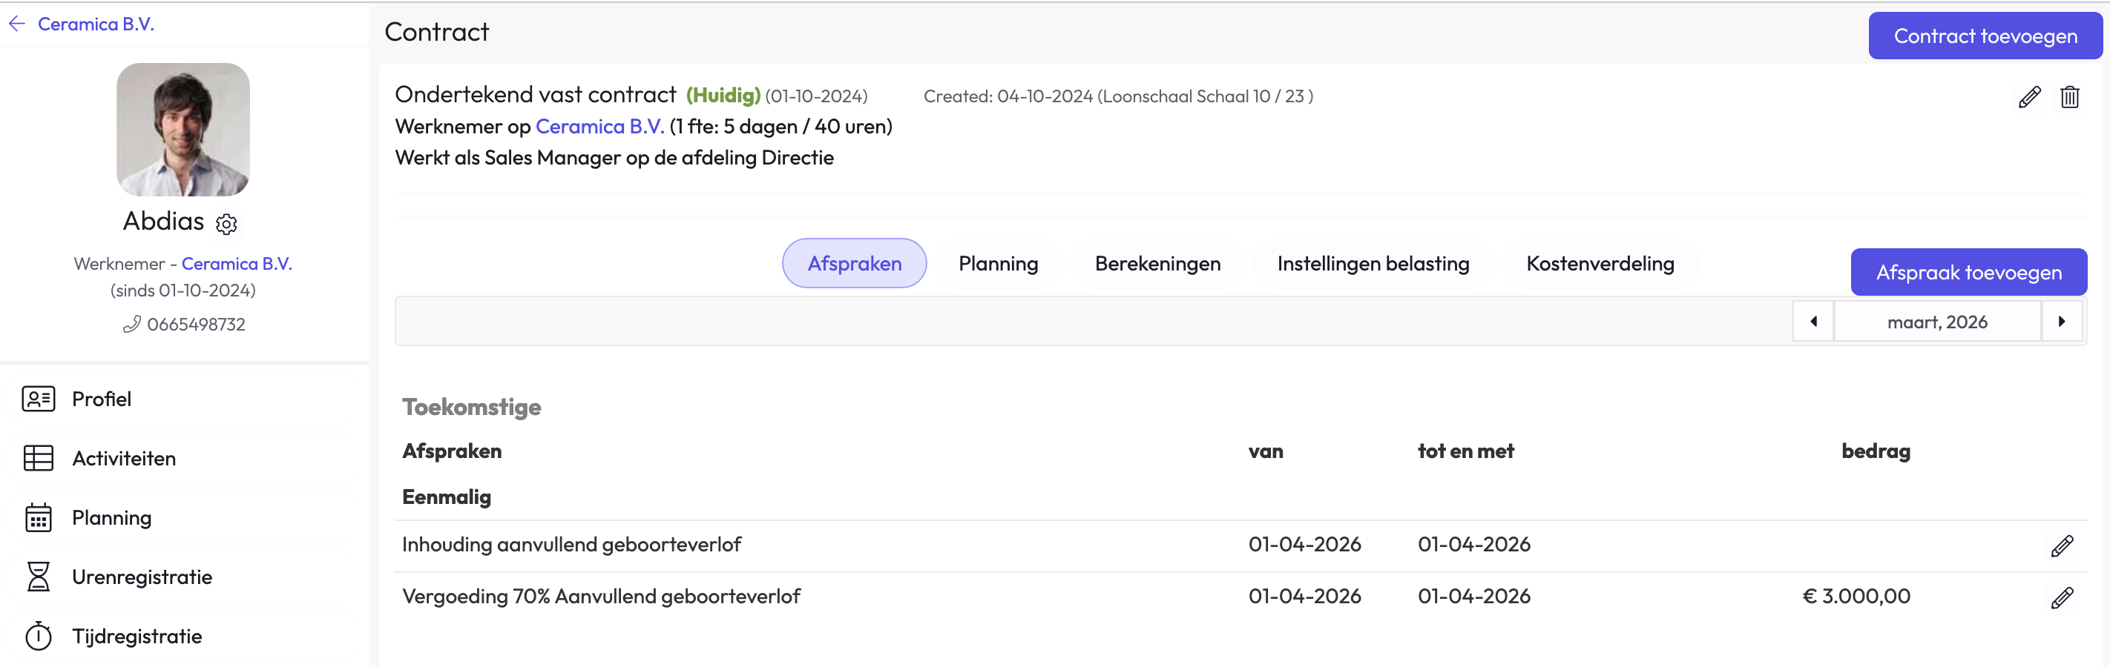Edit the Inhouding aanvullend geboorteverlof row
Viewport: 2110px width, 667px height.
point(2062,546)
